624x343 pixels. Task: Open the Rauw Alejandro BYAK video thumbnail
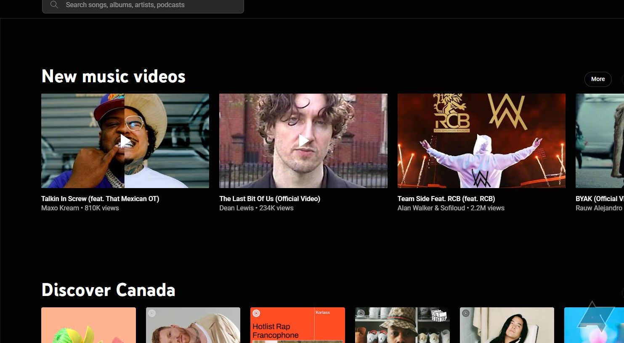coord(600,141)
